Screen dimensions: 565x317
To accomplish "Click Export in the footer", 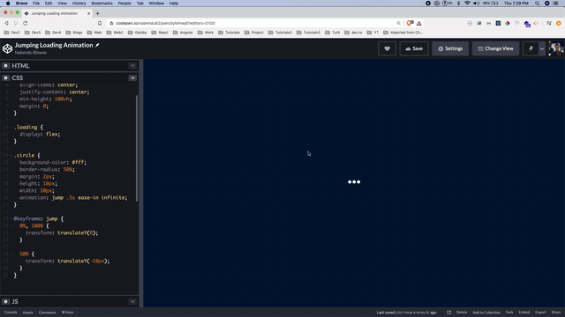I will pos(540,313).
